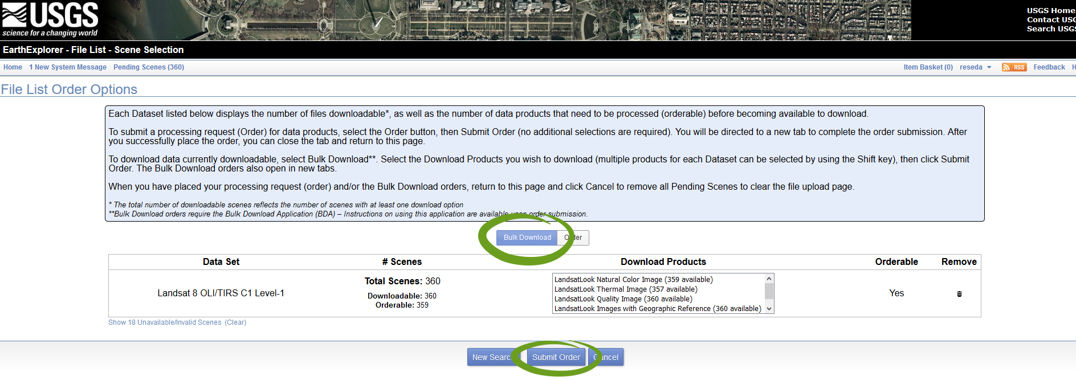View the 1 New System Message
Screen dimensions: 1076x380
68,67
